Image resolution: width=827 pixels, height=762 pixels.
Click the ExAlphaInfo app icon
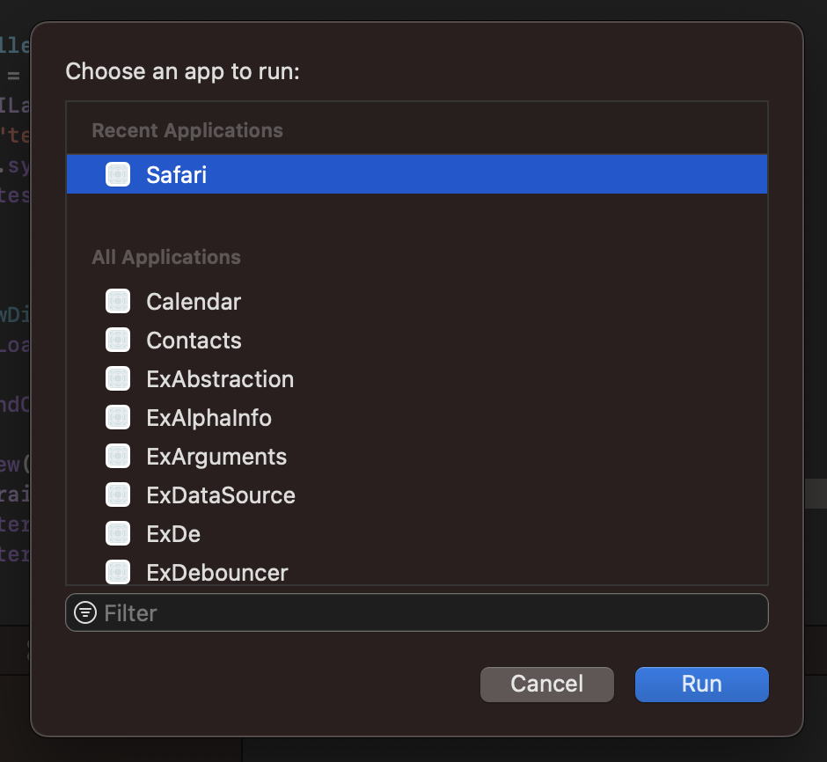pyautogui.click(x=118, y=418)
